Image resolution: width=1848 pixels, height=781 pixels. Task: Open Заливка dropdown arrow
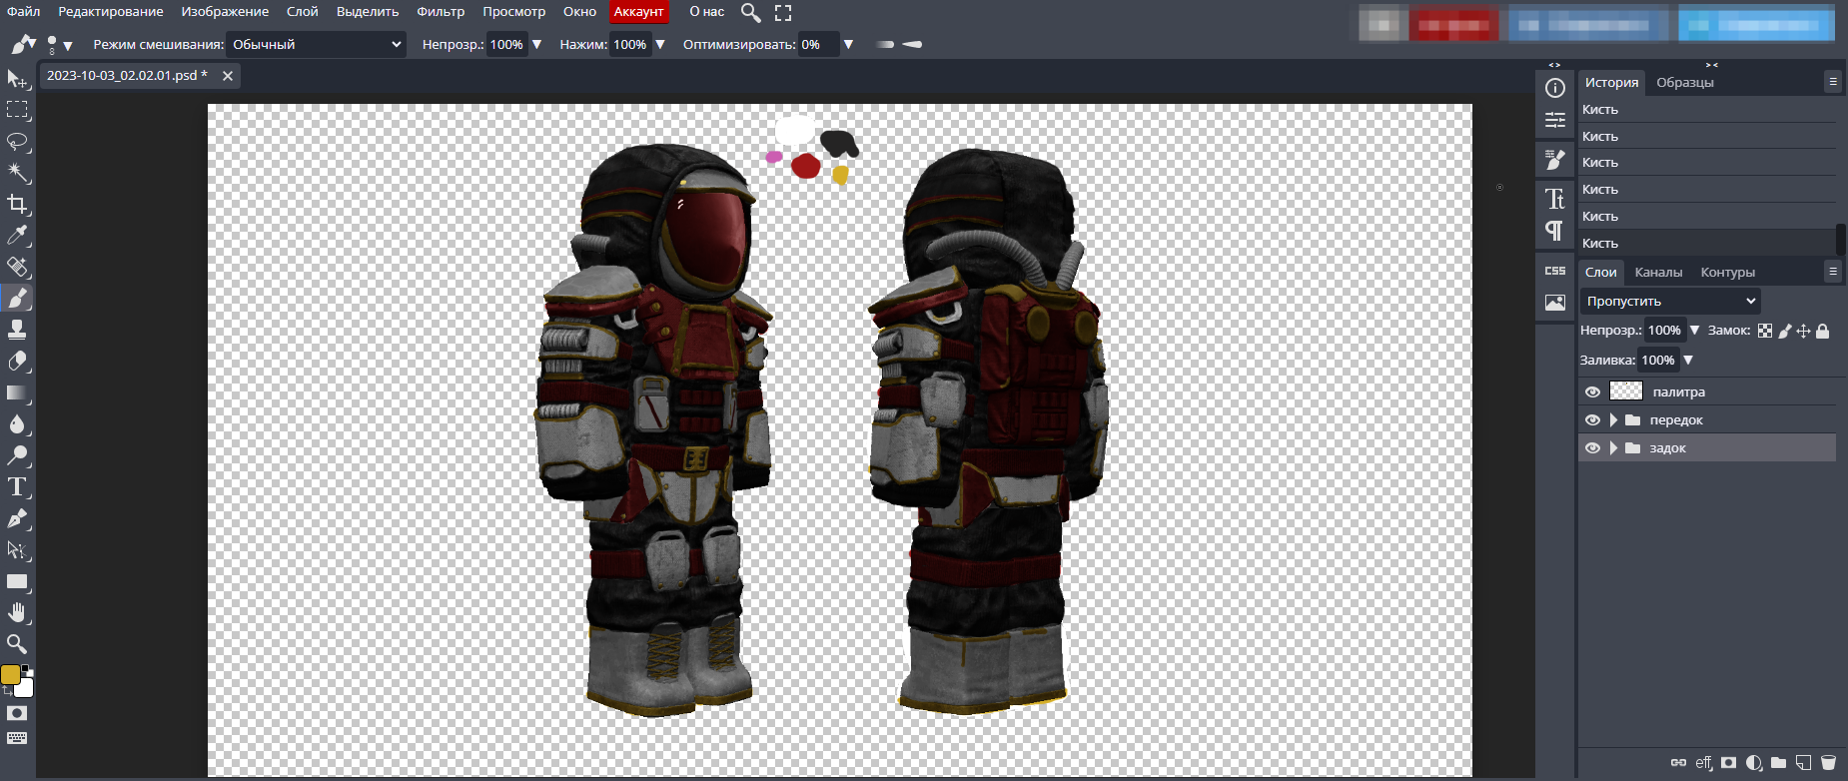pyautogui.click(x=1688, y=360)
